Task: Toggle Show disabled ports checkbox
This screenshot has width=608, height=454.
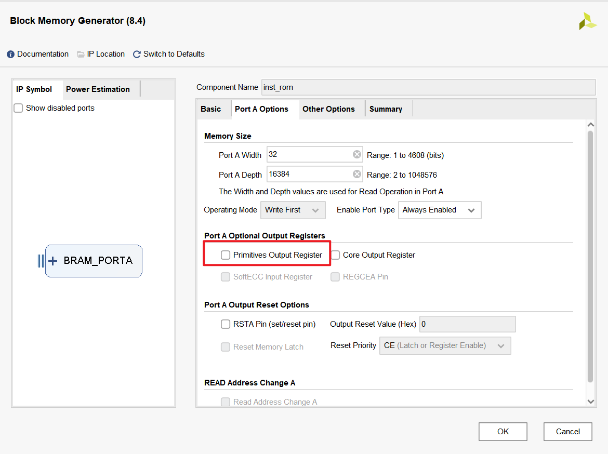Action: [18, 108]
